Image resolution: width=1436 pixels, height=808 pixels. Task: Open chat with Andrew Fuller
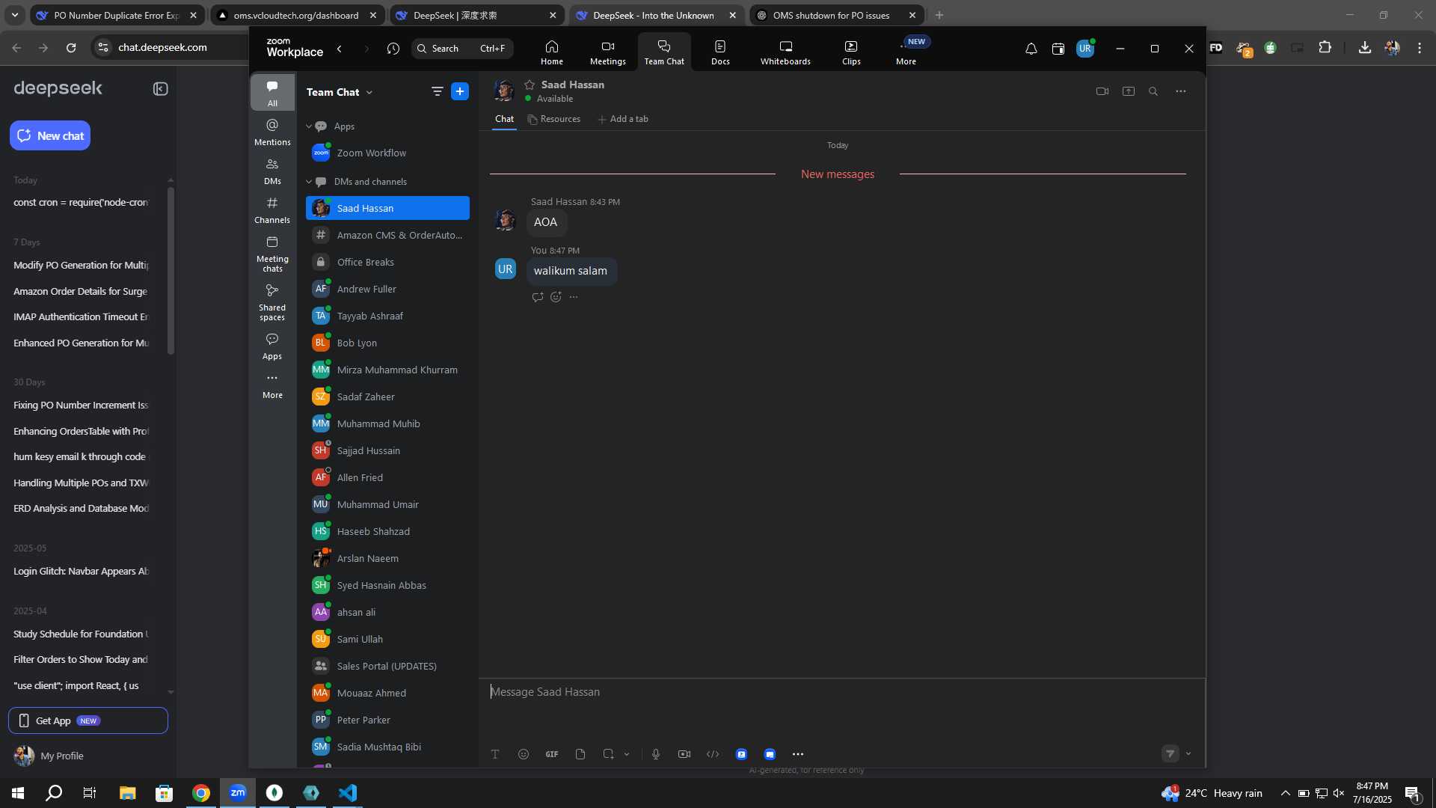(387, 289)
